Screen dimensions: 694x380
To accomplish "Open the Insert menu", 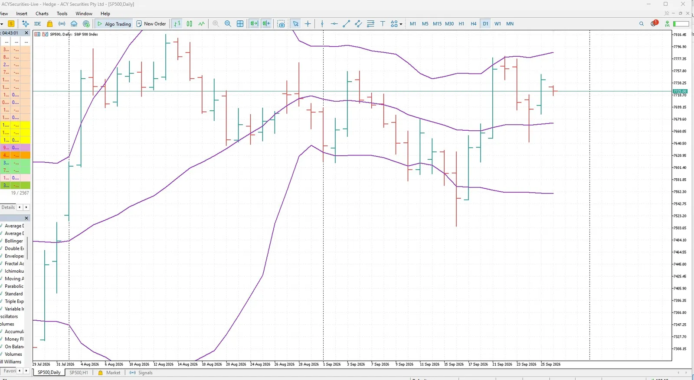I will click(22, 13).
